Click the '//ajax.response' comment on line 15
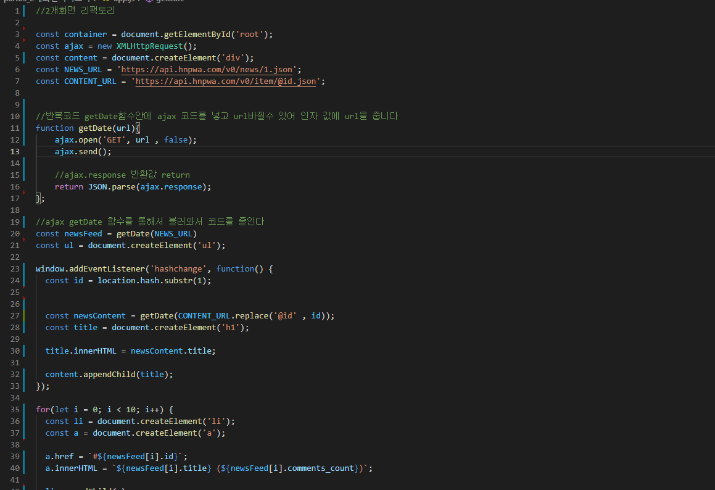This screenshot has height=490, width=715. point(122,175)
